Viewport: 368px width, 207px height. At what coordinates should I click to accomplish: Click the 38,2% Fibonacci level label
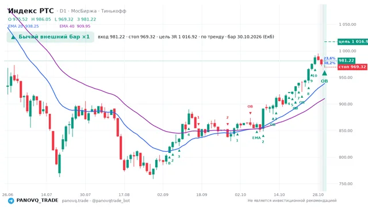329,63
